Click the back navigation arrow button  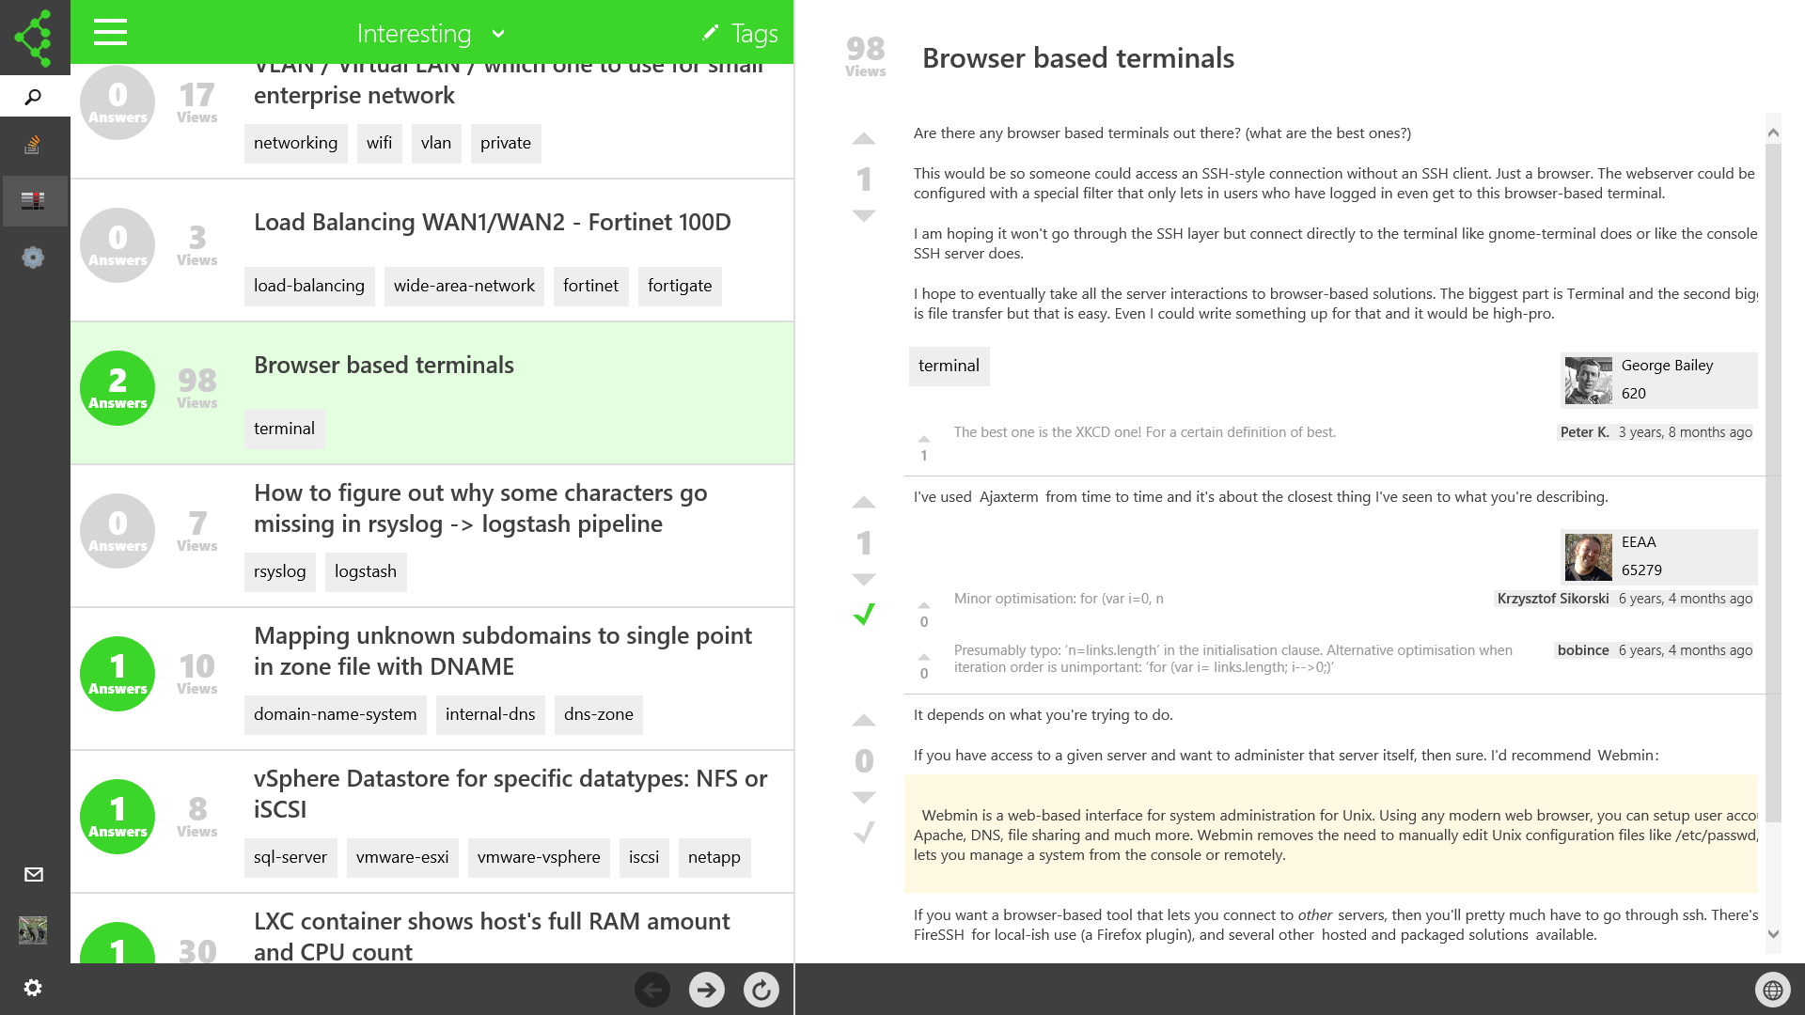(x=653, y=989)
